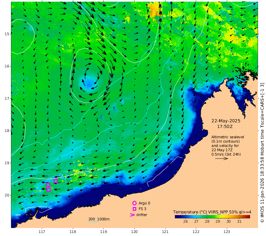This screenshot has width=266, height=236.
Task: Click the latitude axis label -18
Action: (6, 131)
